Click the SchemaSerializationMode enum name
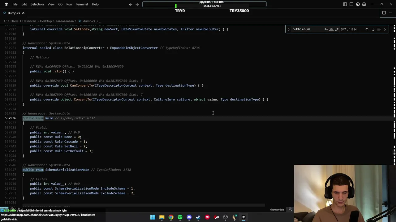This screenshot has width=396, height=222. [x=67, y=170]
